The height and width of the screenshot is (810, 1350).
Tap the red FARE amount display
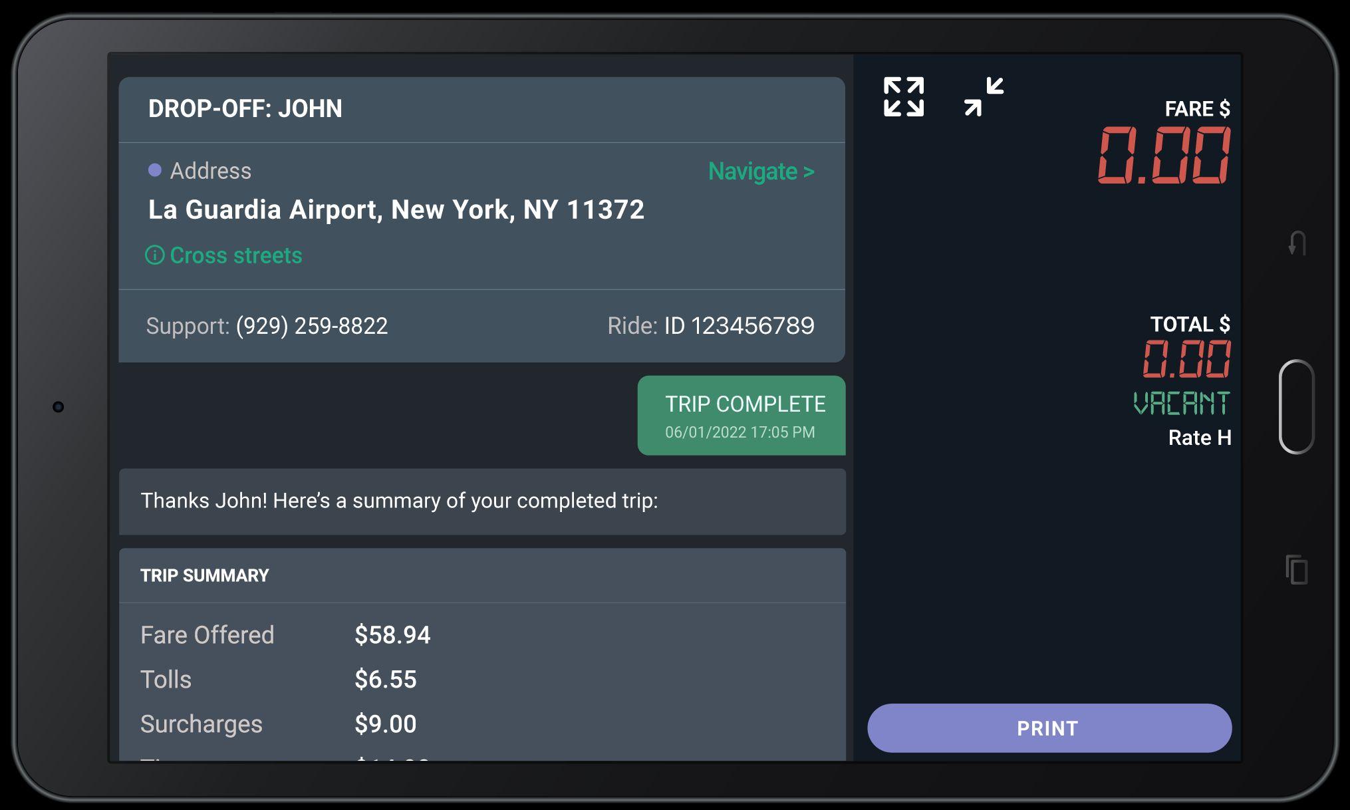point(1164,156)
